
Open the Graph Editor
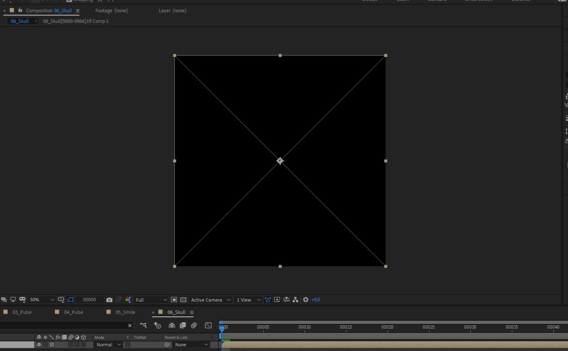pos(208,326)
